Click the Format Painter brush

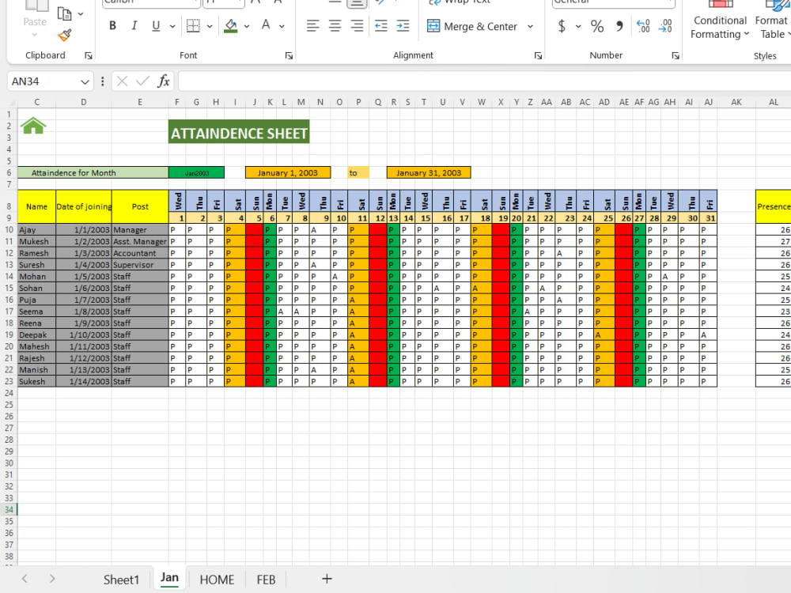click(65, 36)
